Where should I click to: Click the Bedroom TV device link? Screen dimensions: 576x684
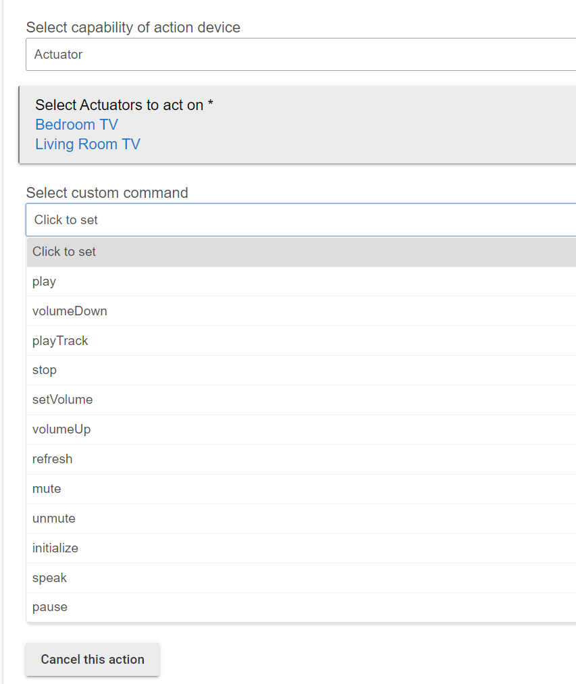76,125
